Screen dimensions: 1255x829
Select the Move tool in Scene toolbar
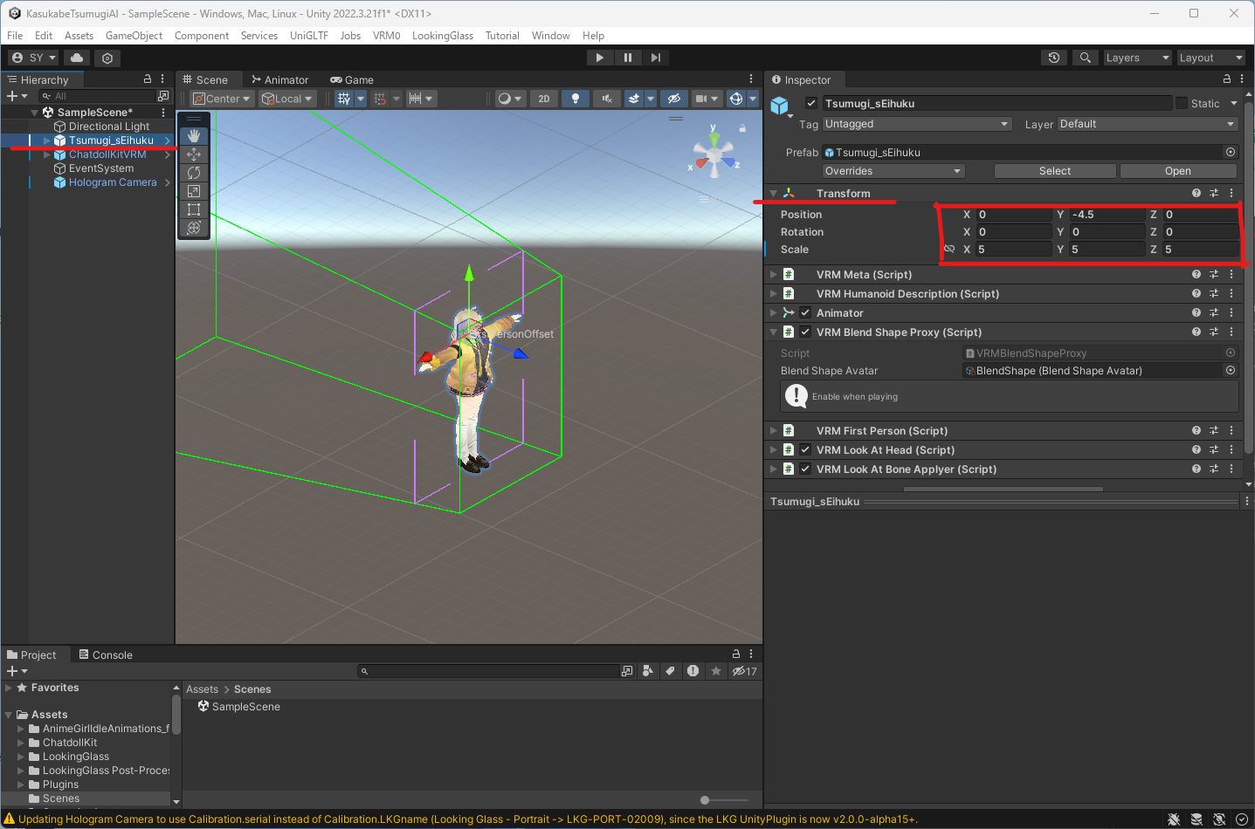[194, 154]
